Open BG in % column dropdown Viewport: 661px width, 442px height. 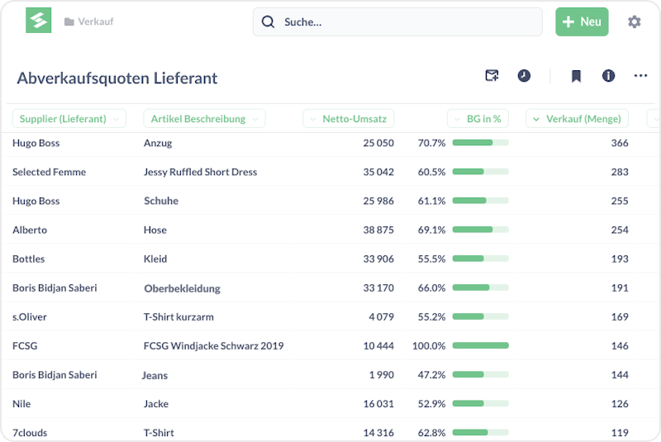coord(478,119)
